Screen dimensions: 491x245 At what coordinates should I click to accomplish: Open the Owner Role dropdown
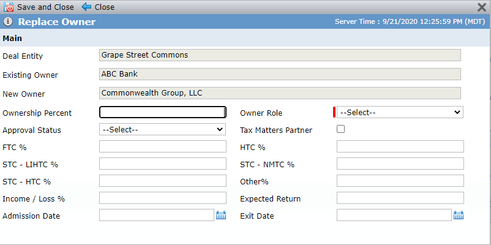[400, 112]
